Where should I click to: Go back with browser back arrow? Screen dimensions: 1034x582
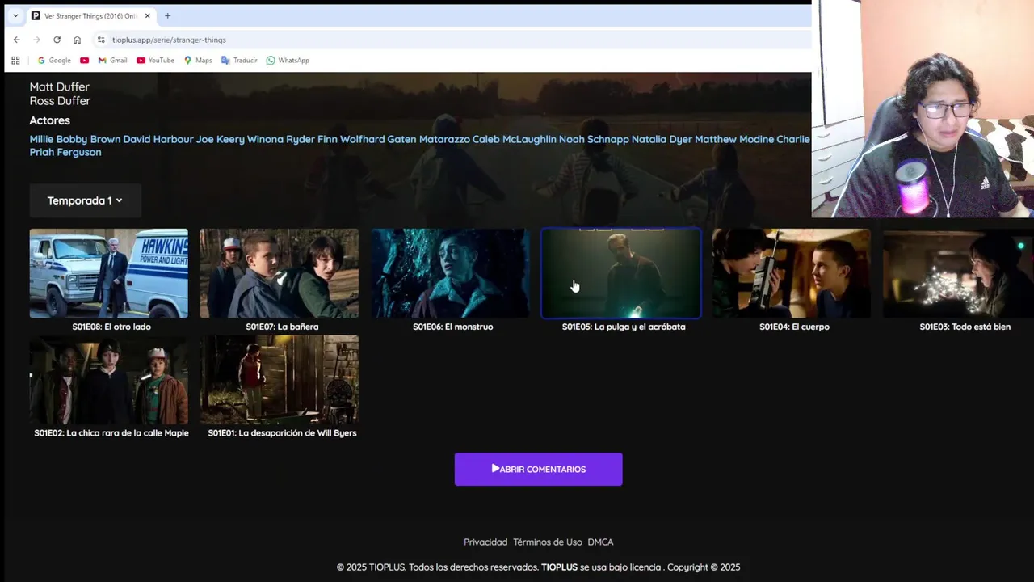(16, 40)
